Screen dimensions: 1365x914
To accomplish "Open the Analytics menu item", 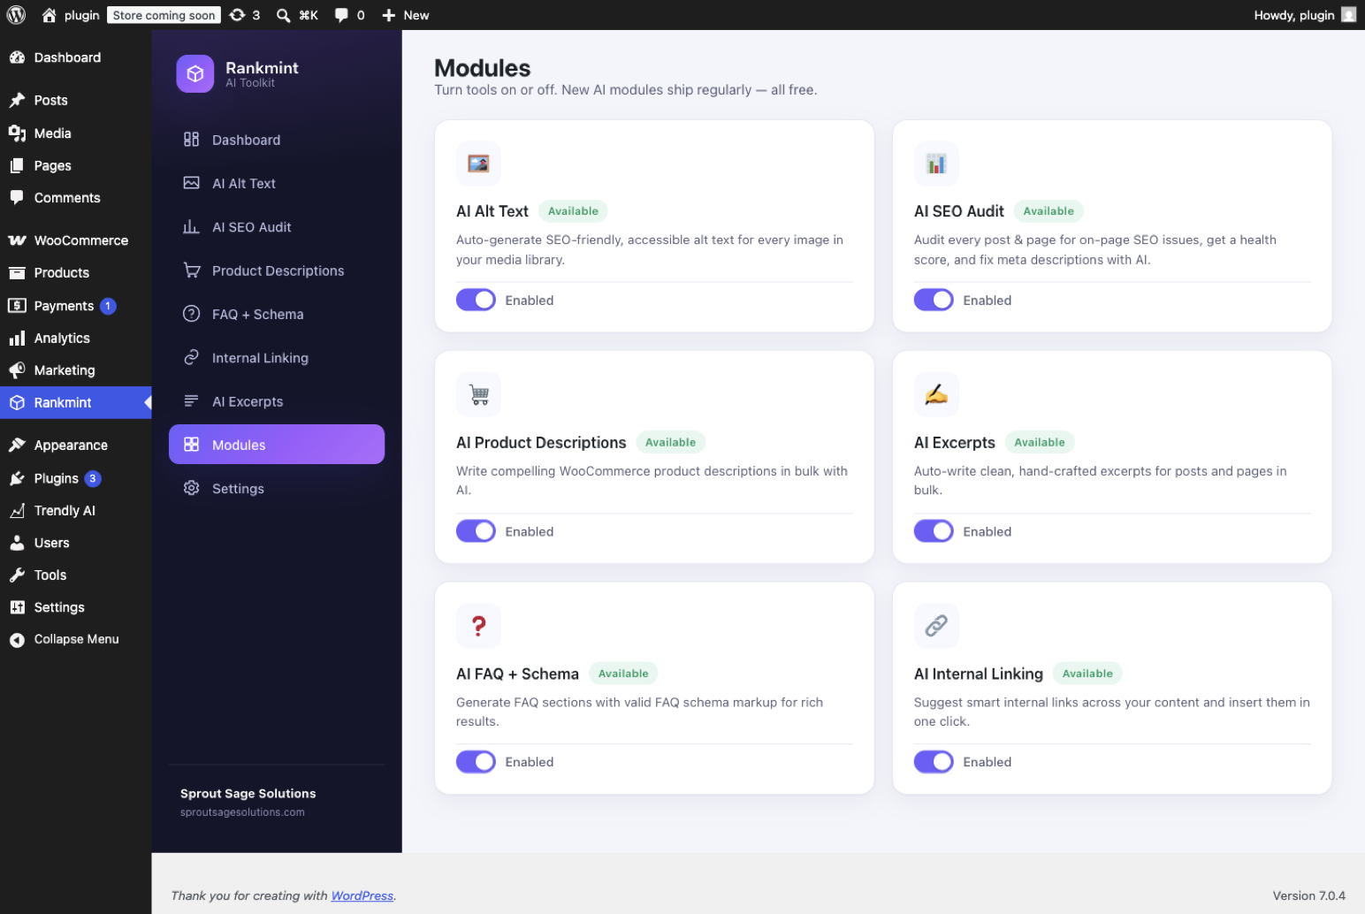I will [x=75, y=338].
